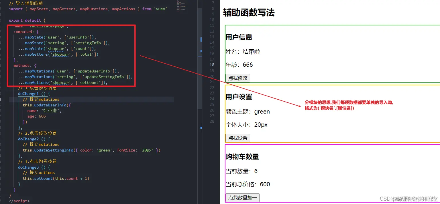
Task: Click the 'doChange3 () {' line
Action: click(34, 167)
